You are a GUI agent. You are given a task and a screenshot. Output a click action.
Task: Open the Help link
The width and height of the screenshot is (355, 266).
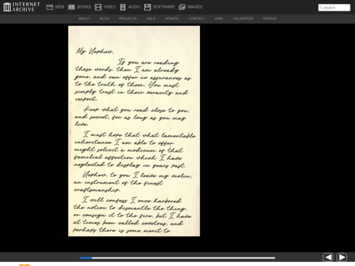point(151,18)
